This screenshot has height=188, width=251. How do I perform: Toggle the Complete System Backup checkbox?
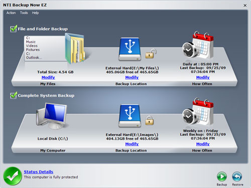[14, 95]
